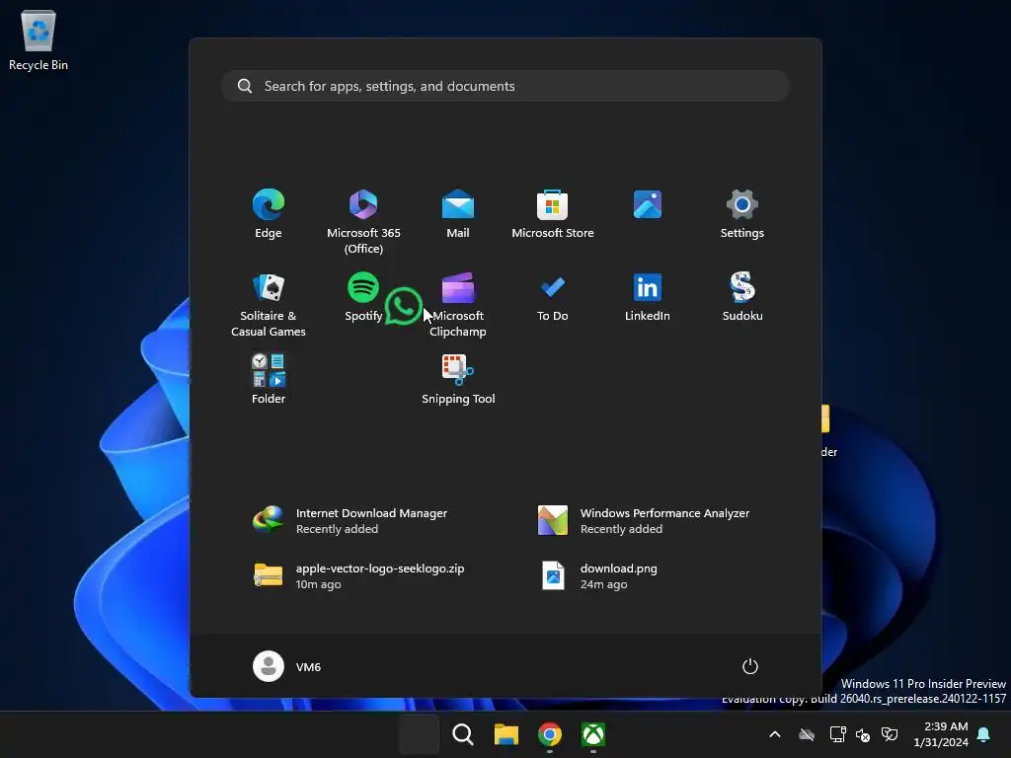This screenshot has width=1011, height=758.
Task: Click the OneDrive cloud tray icon
Action: coord(807,734)
